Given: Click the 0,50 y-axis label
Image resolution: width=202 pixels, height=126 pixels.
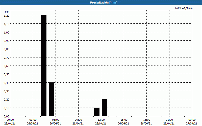Looking at the screenshot, I should coord(7,74).
